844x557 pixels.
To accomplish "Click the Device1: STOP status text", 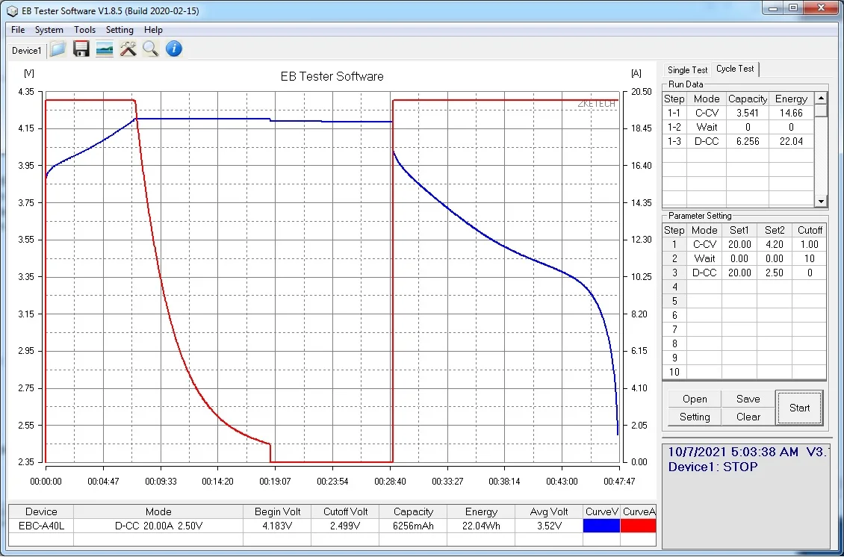I will click(x=713, y=467).
